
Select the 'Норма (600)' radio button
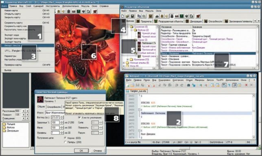pyautogui.click(x=65, y=138)
